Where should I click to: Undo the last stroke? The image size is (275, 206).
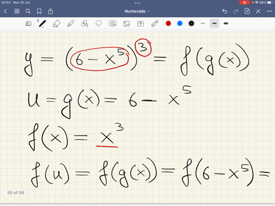pos(225,11)
